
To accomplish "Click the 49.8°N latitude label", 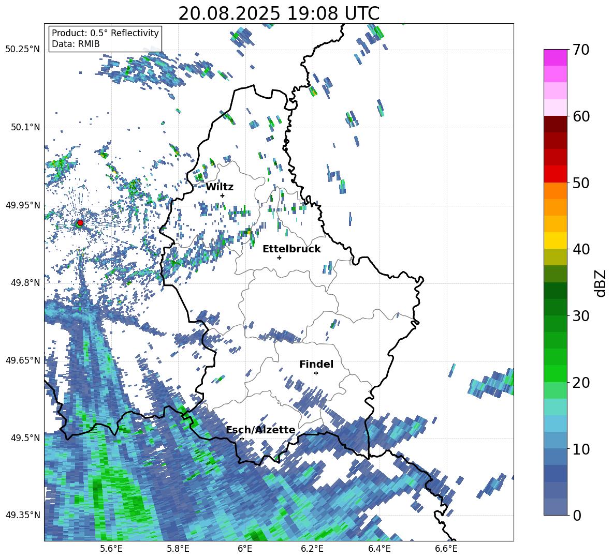I will pyautogui.click(x=25, y=283).
